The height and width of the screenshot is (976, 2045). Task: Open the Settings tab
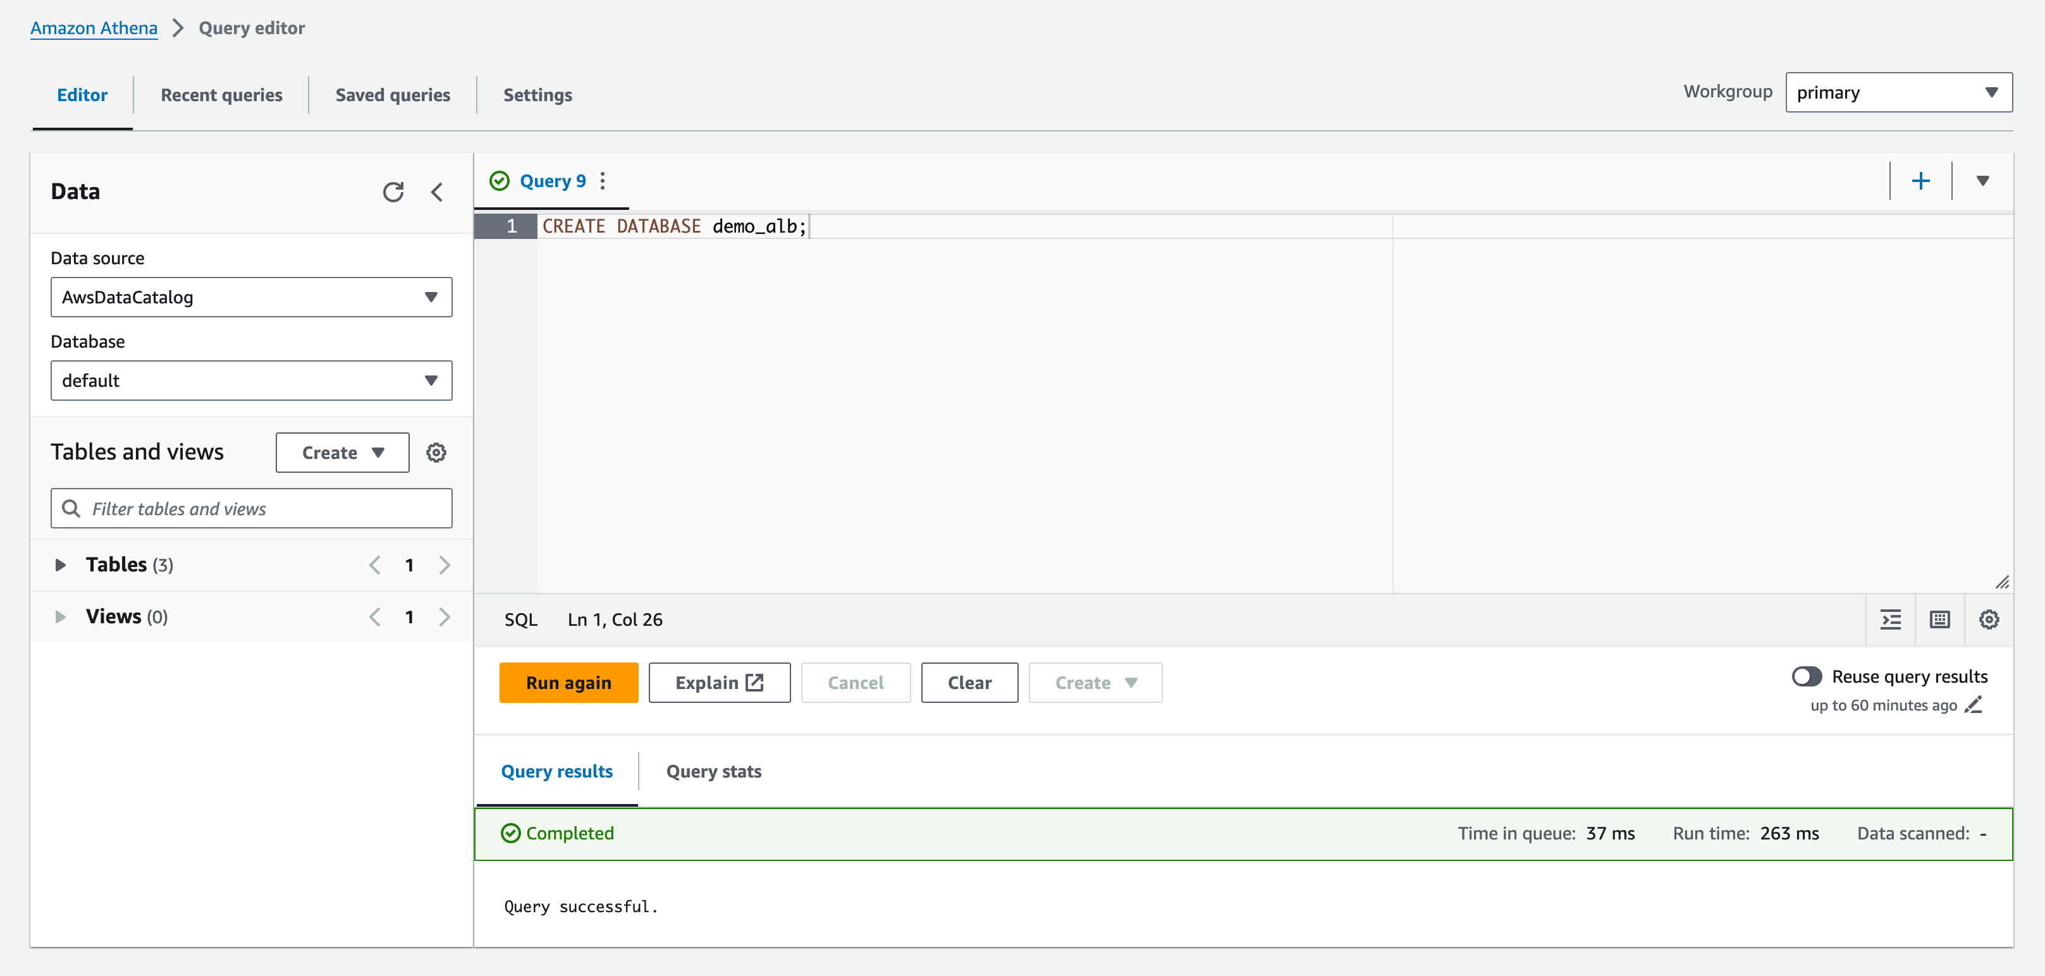tap(537, 95)
